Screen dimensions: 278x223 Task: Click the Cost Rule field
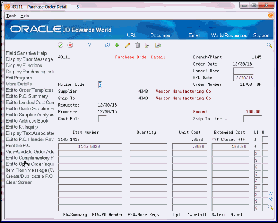(x=102, y=119)
